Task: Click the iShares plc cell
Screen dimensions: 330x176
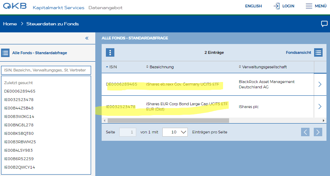Action: pos(248,107)
